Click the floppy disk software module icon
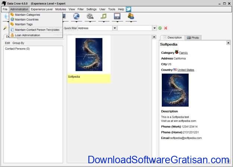The image size is (233, 167). click(117, 16)
